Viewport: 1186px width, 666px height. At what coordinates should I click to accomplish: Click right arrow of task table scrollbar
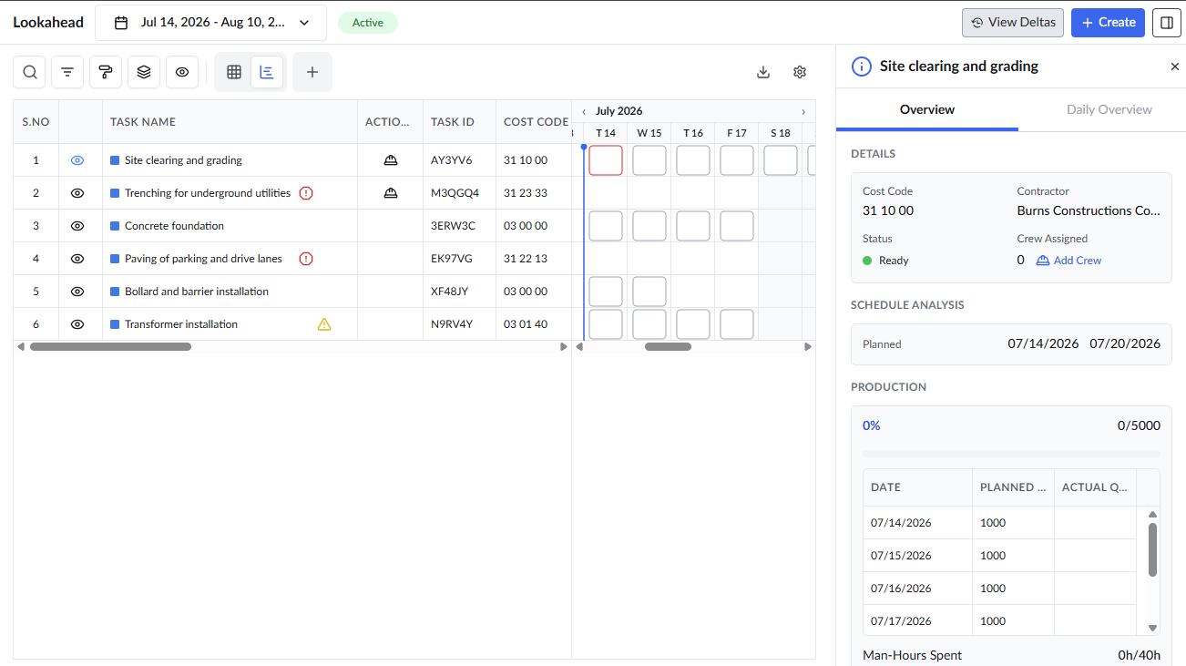(x=564, y=346)
